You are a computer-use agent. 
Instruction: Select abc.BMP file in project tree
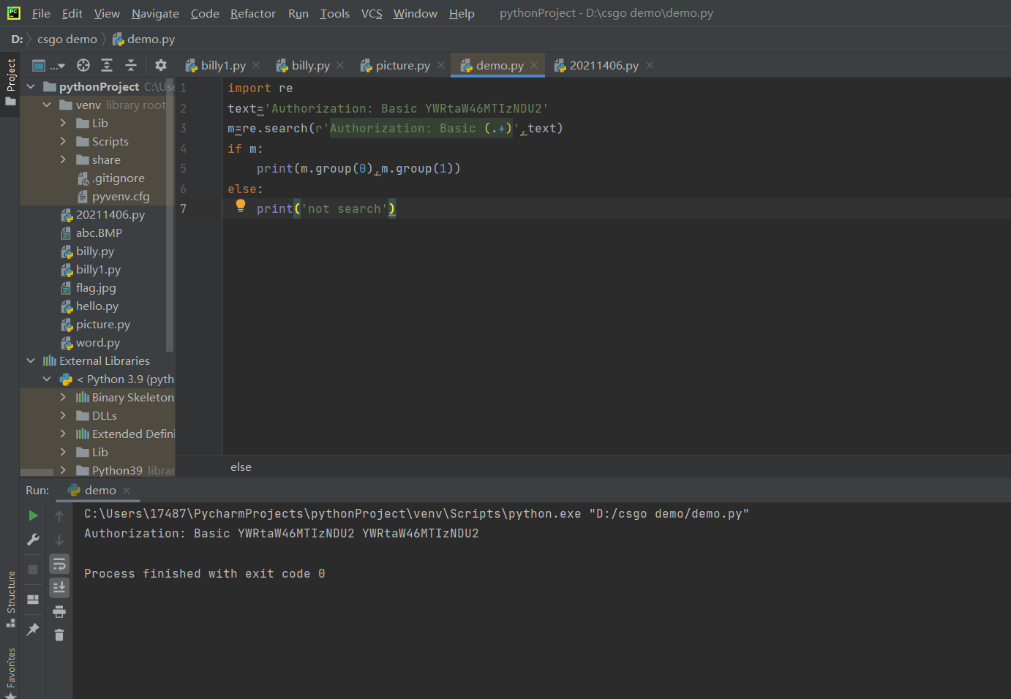coord(91,233)
